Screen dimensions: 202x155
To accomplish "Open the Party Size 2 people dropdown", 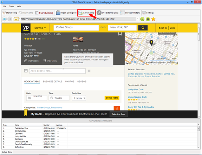I will click(79, 98).
